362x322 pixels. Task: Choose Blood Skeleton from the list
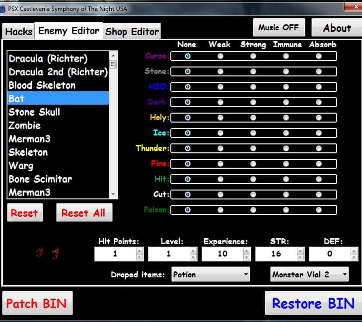[58, 85]
